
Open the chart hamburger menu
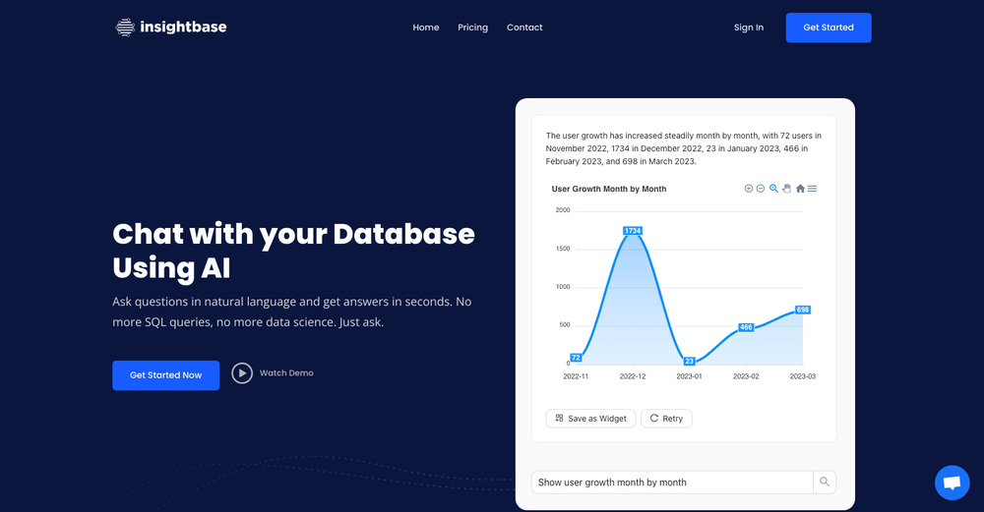coord(812,189)
